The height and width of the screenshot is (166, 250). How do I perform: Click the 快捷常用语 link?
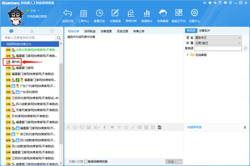coord(194,127)
